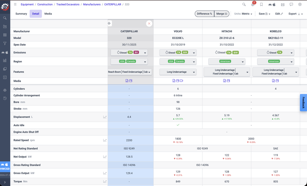Expand the Volvo Emissions dropdown
Viewport: 307px width, 186px height.
tap(178, 52)
